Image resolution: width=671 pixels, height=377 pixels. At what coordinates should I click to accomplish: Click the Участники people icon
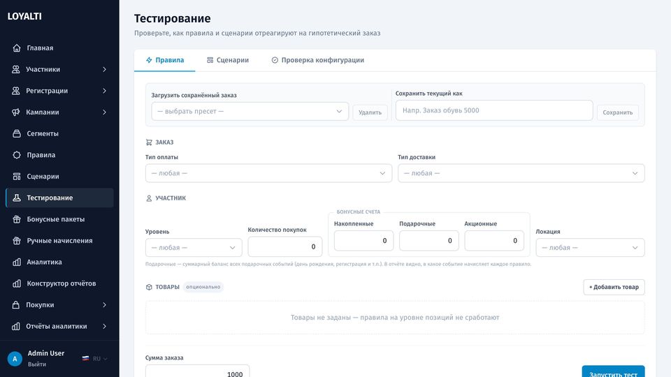tap(16, 69)
